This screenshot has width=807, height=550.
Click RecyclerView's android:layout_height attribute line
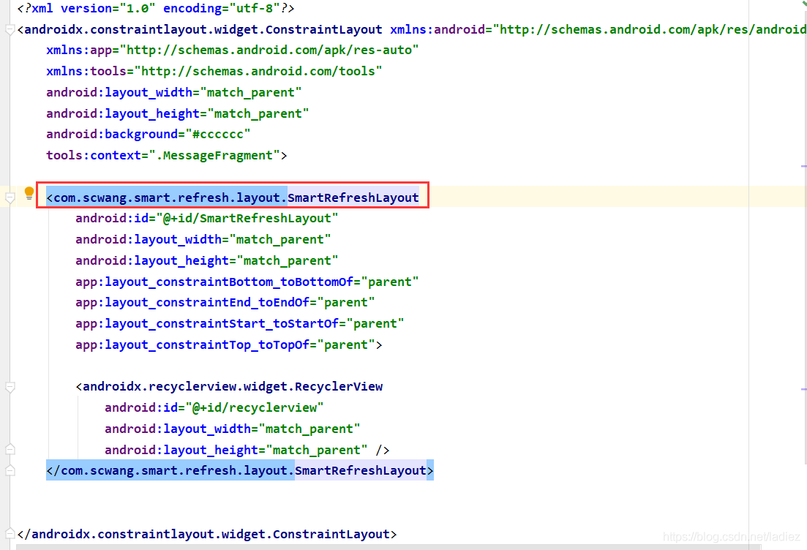pyautogui.click(x=247, y=451)
